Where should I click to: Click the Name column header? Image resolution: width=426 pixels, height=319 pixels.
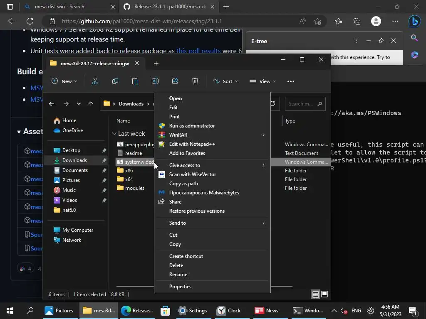[123, 121]
